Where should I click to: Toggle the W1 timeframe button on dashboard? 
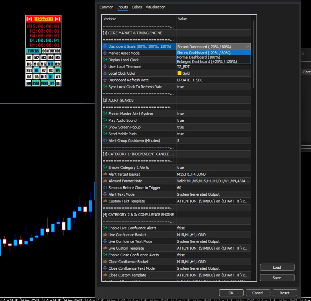(58, 77)
